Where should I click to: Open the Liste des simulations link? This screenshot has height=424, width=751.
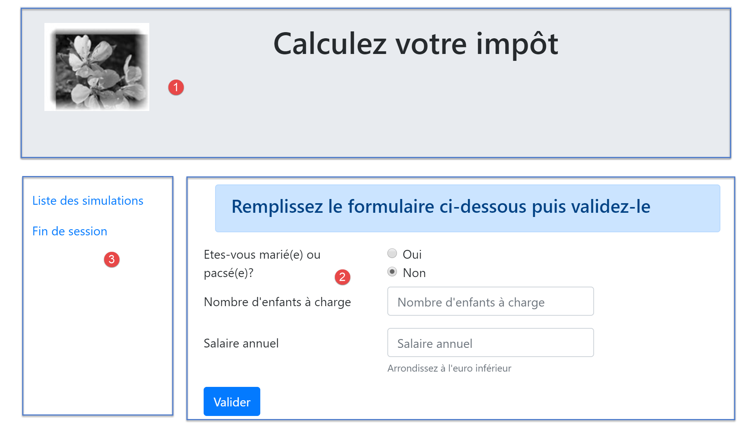pyautogui.click(x=88, y=201)
